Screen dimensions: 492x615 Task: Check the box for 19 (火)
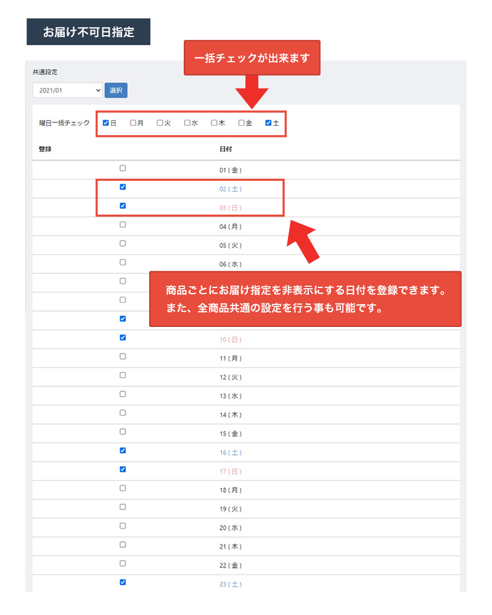123,507
